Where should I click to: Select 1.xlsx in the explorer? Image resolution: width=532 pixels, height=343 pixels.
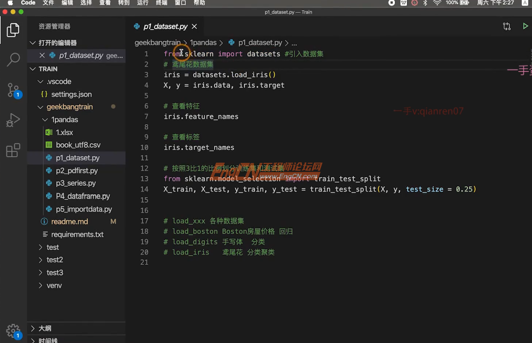(x=64, y=132)
